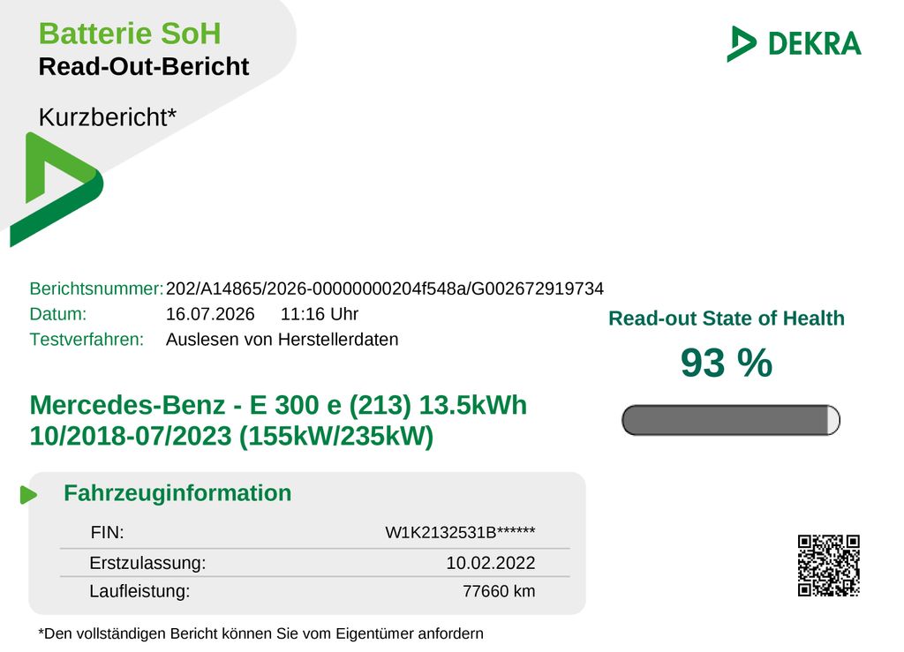Click the Read-out State of Health label
Image resolution: width=904 pixels, height=652 pixels.
click(727, 319)
